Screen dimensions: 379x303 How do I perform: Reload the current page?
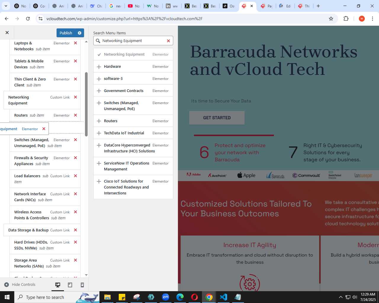click(28, 19)
